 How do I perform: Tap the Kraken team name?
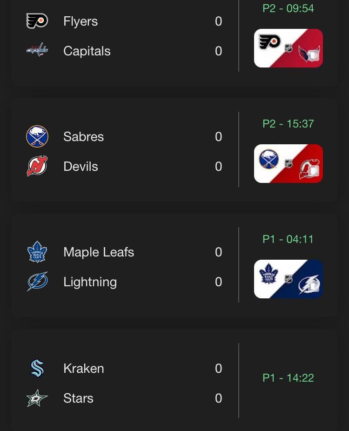[x=84, y=369]
